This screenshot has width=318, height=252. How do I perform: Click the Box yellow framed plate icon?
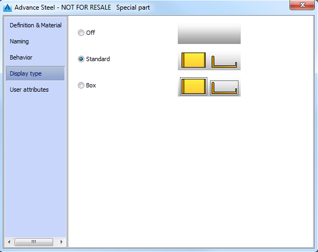coord(193,86)
